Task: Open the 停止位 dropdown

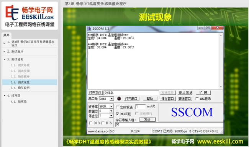Action: pyautogui.click(x=111, y=116)
